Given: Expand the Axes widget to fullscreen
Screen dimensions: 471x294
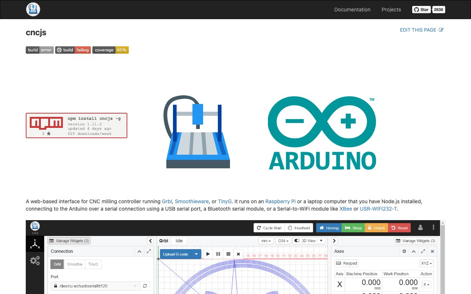Looking at the screenshot, I should pyautogui.click(x=423, y=251).
